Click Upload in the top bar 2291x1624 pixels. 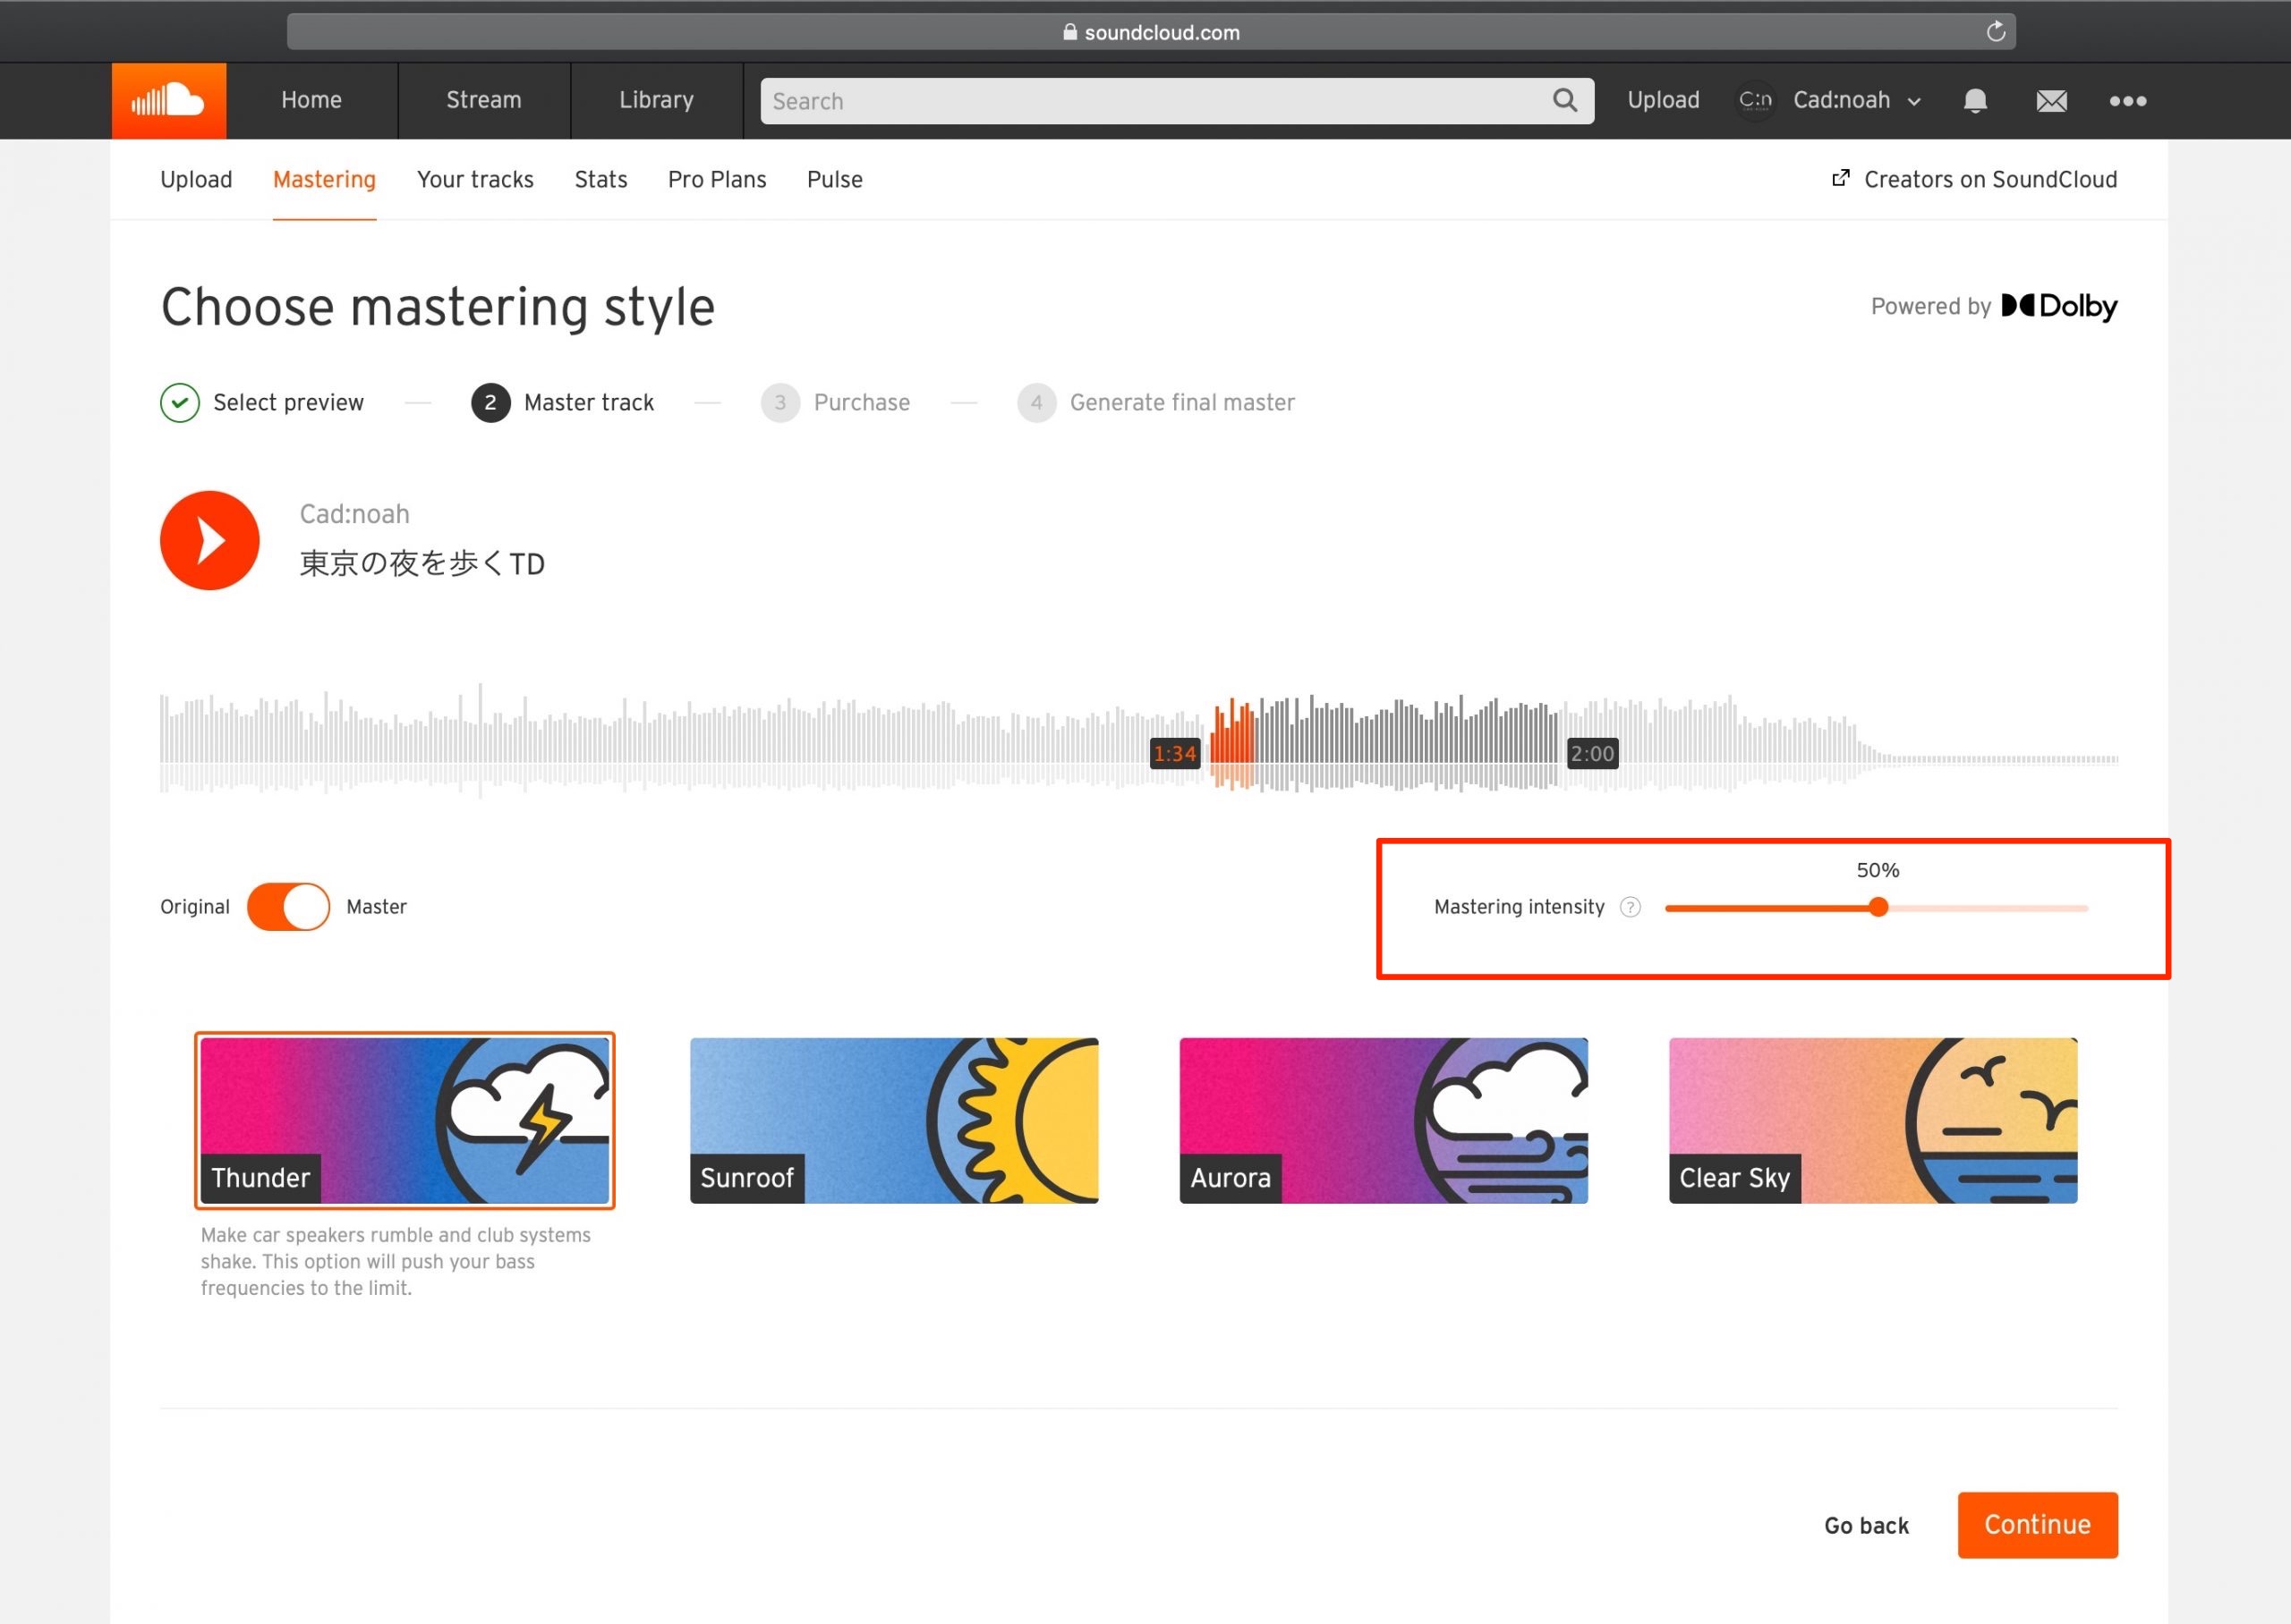tap(1663, 100)
